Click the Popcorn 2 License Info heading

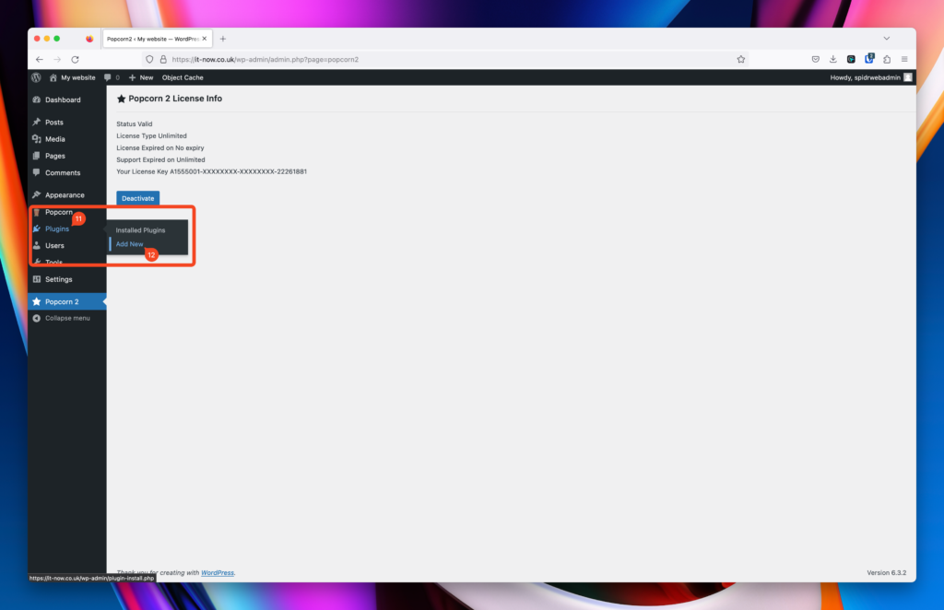point(175,99)
